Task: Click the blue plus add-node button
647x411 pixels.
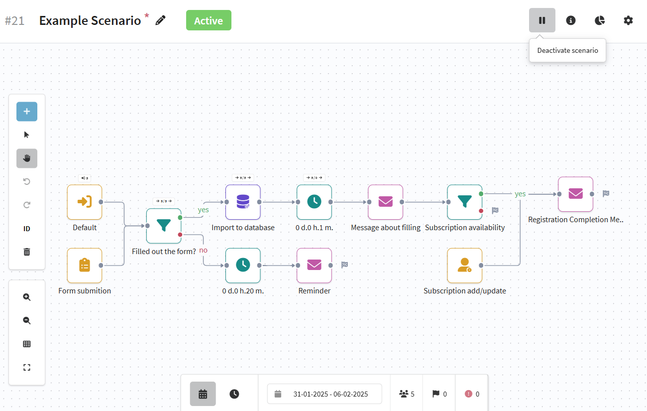Action: (x=27, y=112)
